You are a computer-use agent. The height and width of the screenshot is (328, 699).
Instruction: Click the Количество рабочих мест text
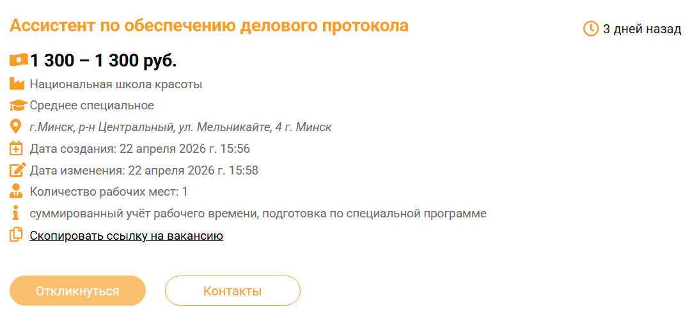point(109,192)
